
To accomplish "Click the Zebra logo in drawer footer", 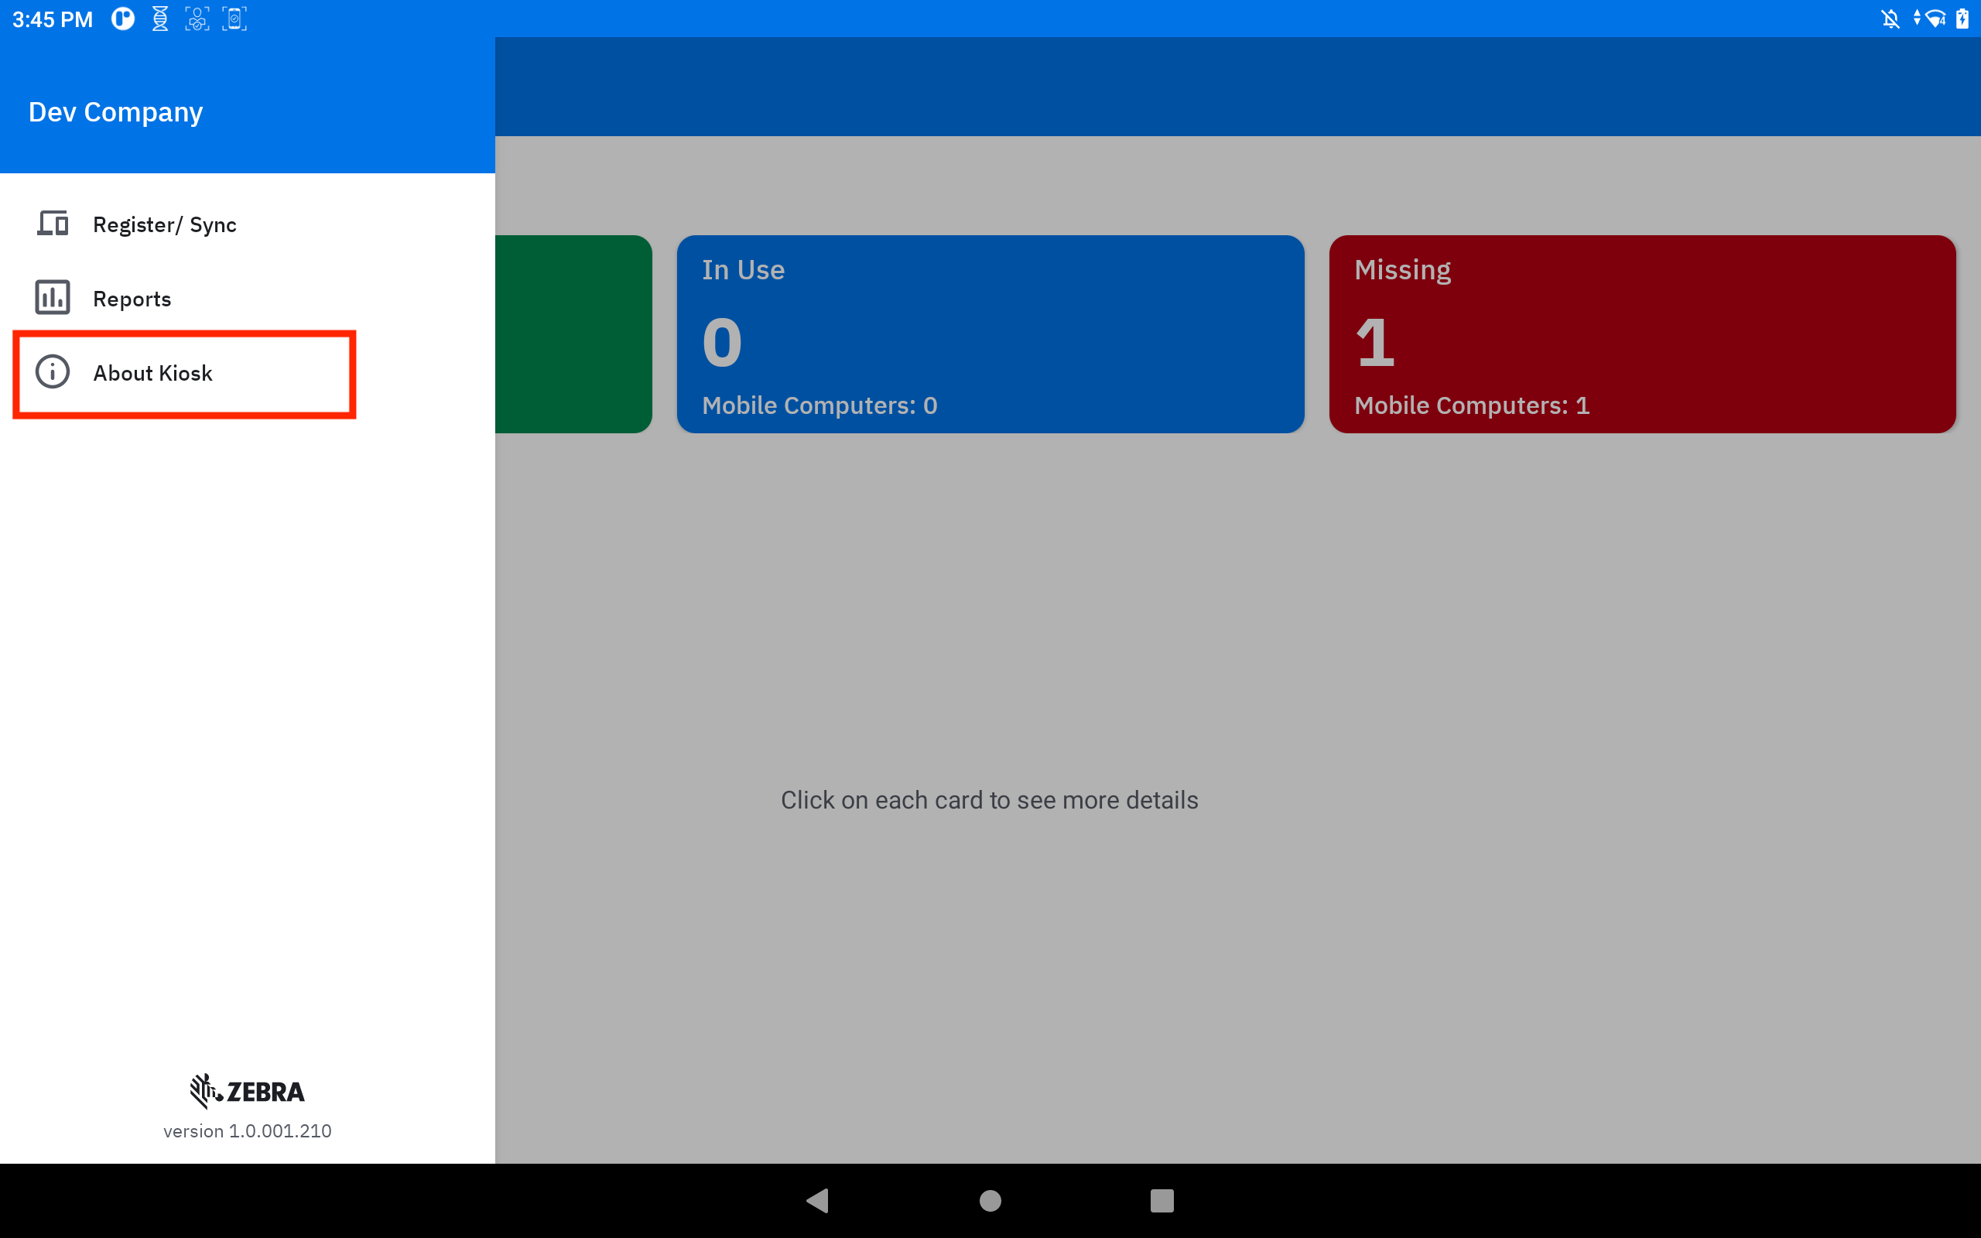I will [247, 1091].
